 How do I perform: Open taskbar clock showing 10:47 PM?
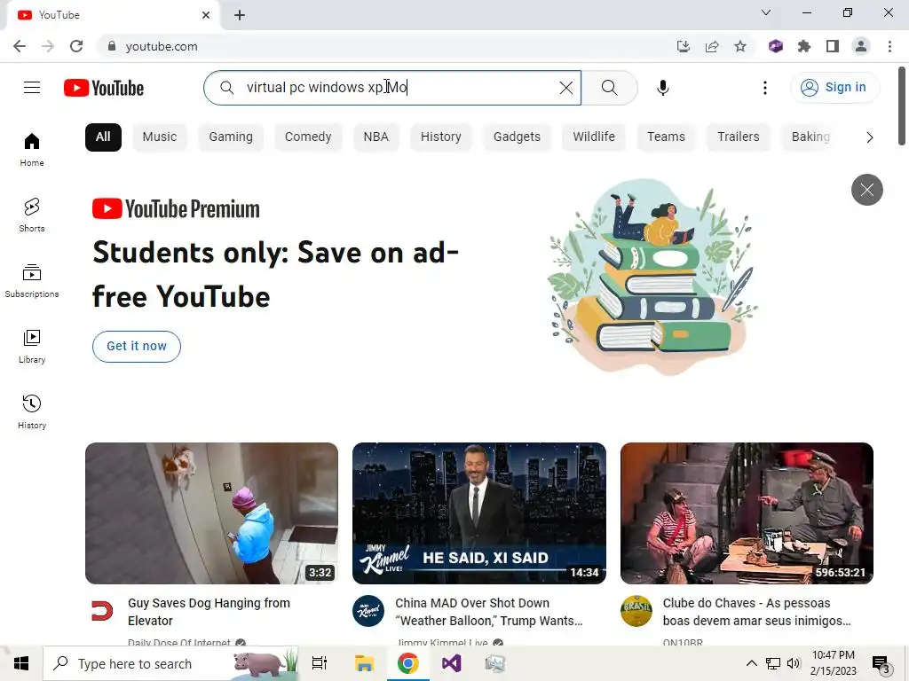click(x=833, y=663)
